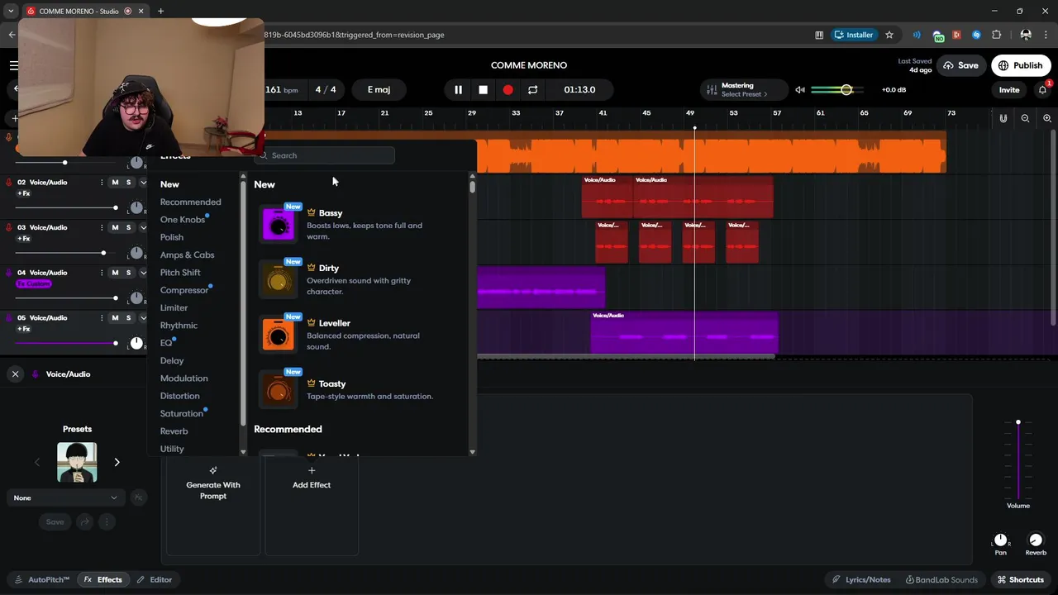
Task: Arm track 03 microphone icon
Action: pos(9,228)
